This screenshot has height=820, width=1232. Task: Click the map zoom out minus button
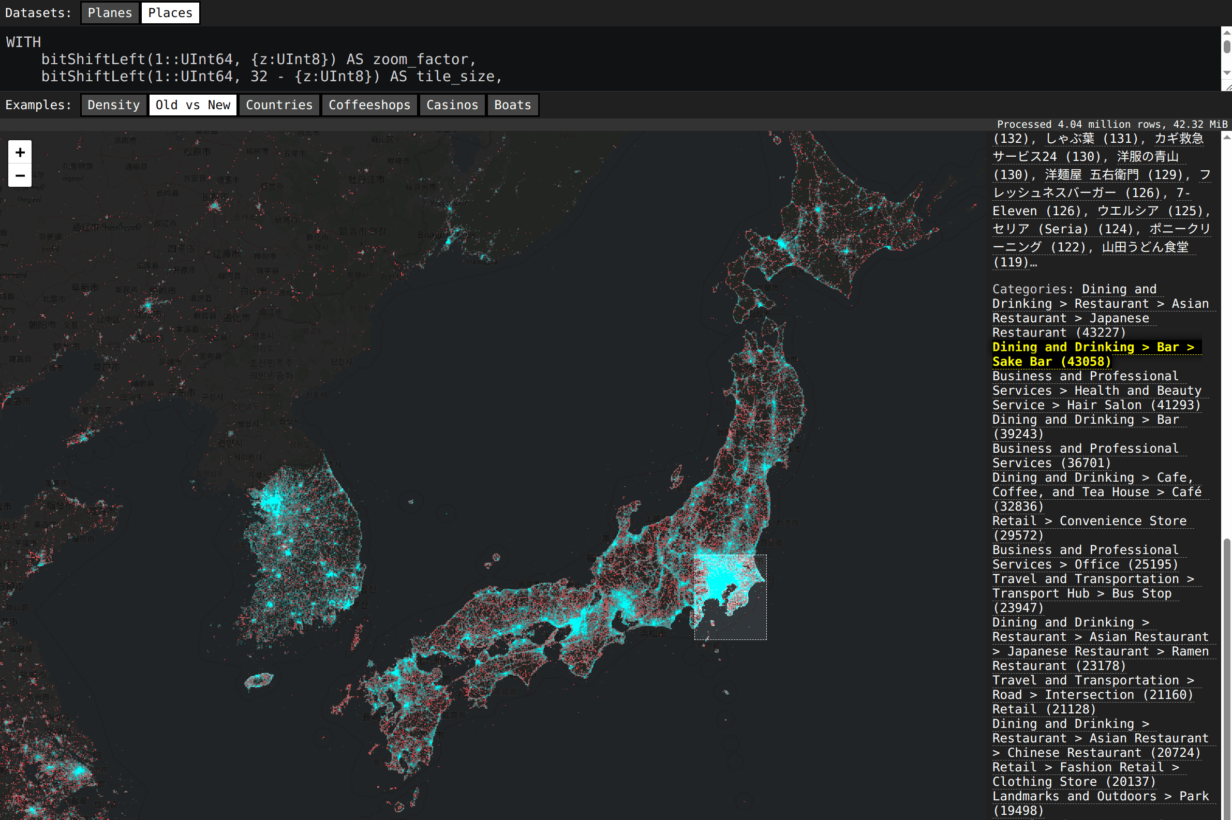coord(20,176)
